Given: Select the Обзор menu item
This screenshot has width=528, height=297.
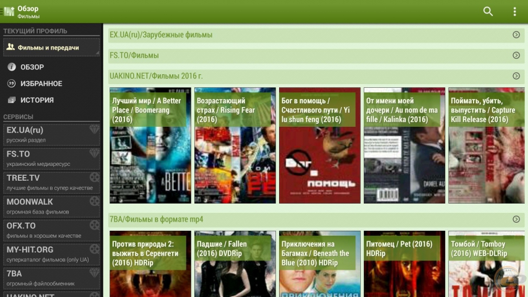Looking at the screenshot, I should click(x=32, y=67).
